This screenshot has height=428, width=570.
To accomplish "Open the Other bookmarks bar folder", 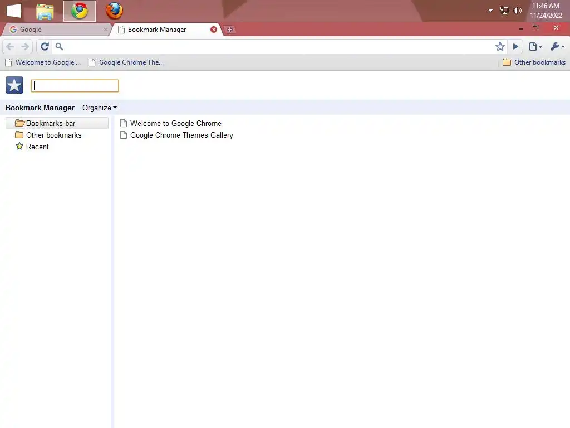I will pos(534,62).
